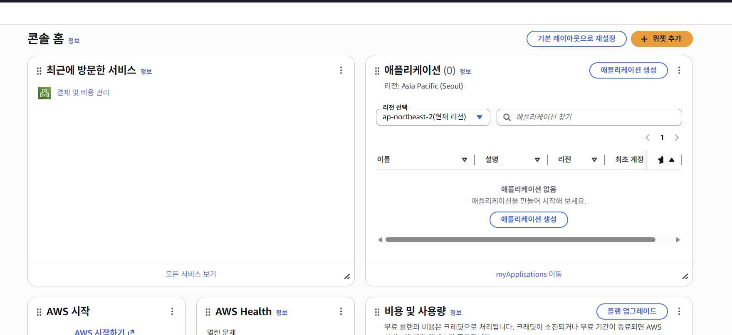Click 애플리케이션 생성 in the widget header

click(628, 70)
